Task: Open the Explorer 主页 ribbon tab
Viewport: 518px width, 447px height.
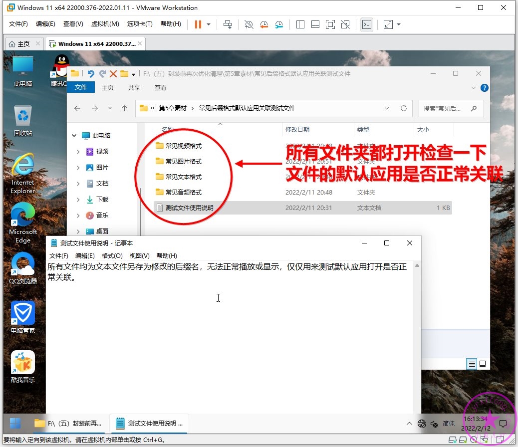Action: point(108,87)
